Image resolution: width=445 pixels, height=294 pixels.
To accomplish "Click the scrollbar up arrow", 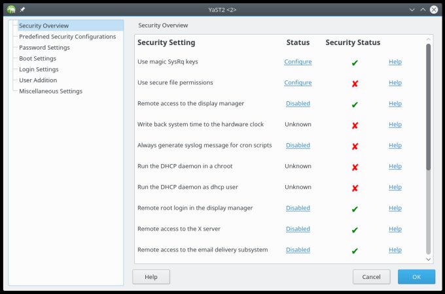I will (x=428, y=39).
